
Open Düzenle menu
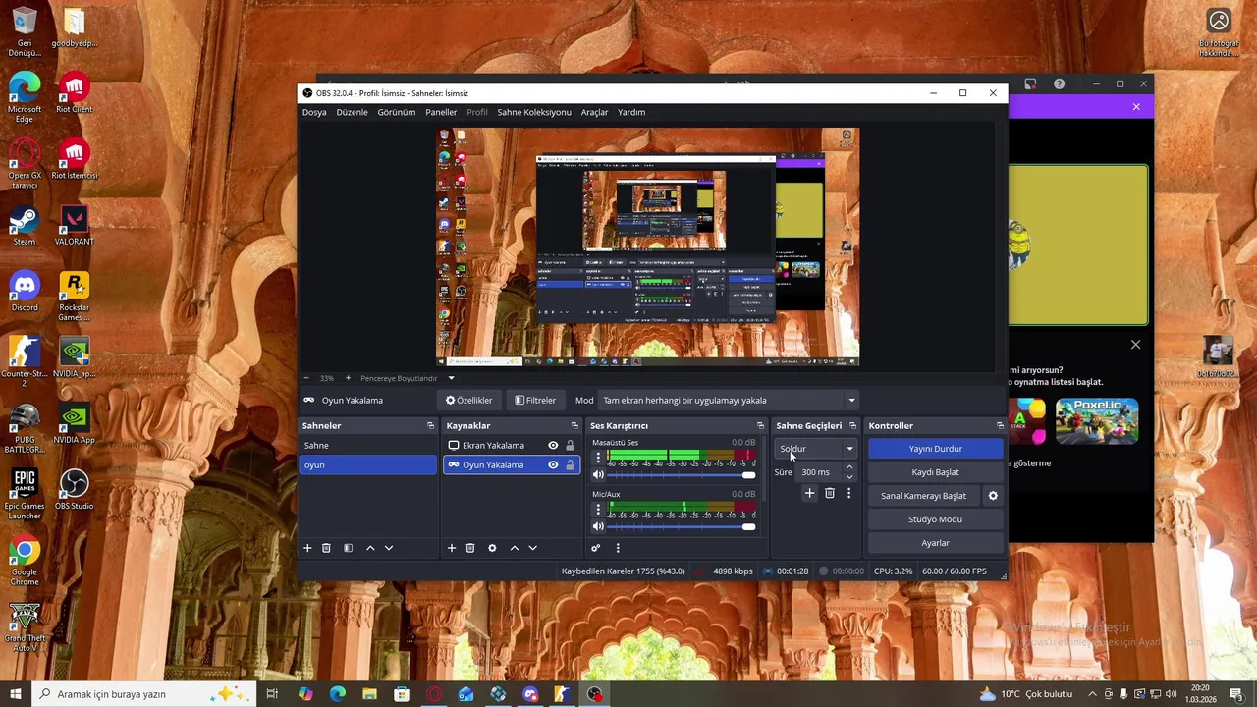click(352, 112)
